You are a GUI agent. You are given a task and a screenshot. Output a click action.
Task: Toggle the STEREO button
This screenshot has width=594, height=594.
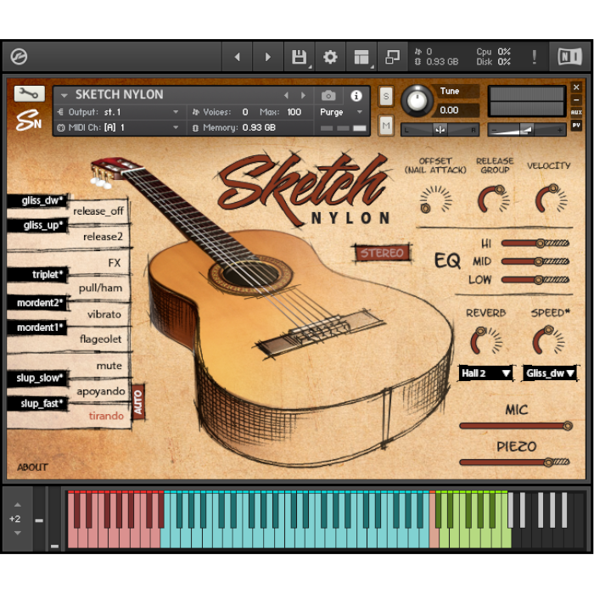click(382, 253)
